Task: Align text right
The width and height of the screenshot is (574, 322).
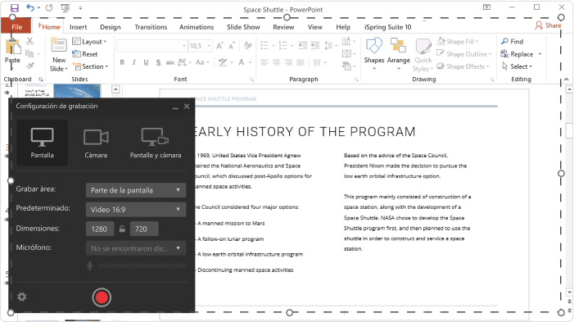Action: [x=288, y=62]
